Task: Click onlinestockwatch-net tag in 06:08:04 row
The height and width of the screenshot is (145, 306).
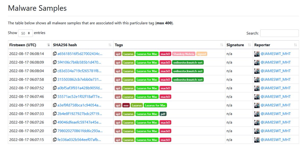Action: pyautogui.click(x=188, y=71)
